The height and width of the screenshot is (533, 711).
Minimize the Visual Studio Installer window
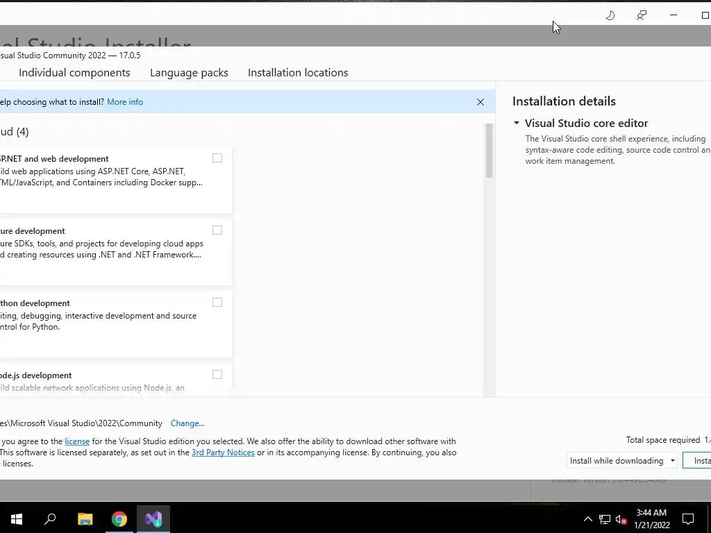tap(674, 15)
